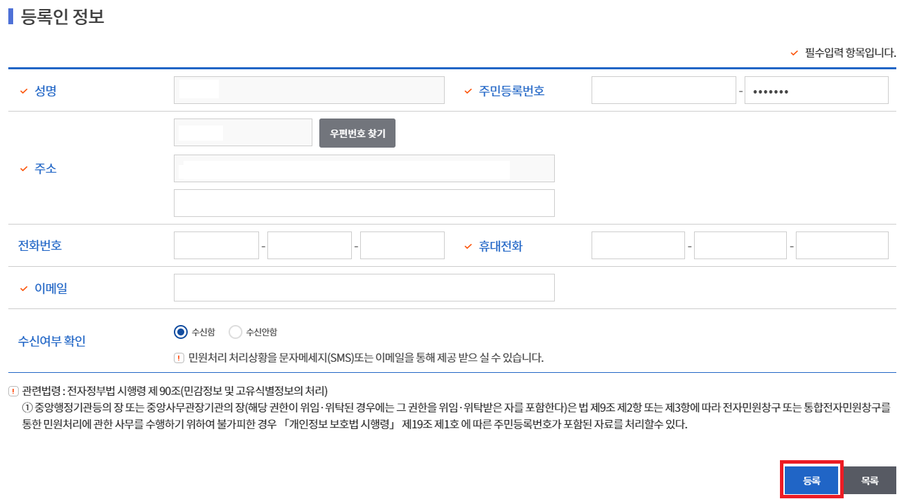Click the exclamation icon beside 민원처리 notice
Screen dimensions: 906x499
179,358
